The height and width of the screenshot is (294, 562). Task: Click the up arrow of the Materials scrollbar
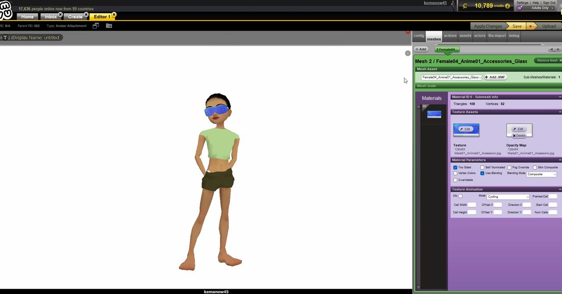coord(418,107)
